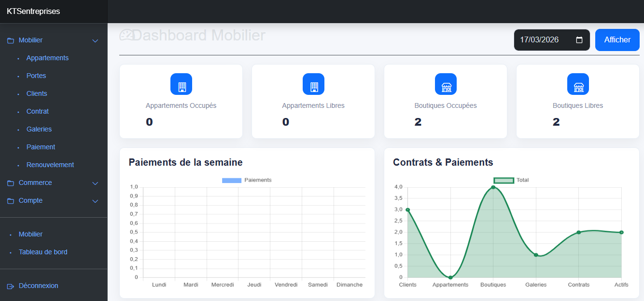644x301 pixels.
Task: Click the Appartements Occupés label
Action: 181,105
